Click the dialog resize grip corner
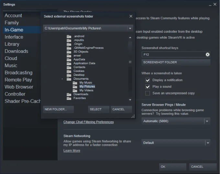 133,117
